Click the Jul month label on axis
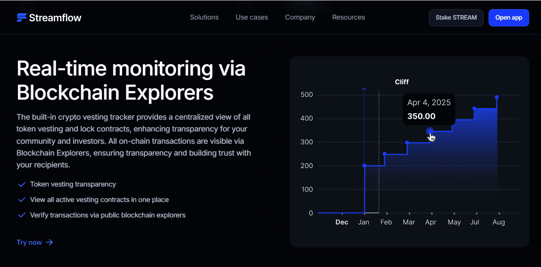 click(475, 222)
